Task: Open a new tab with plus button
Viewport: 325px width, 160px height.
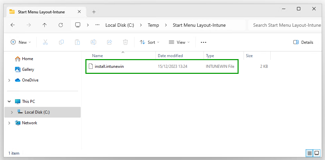Action: point(94,12)
